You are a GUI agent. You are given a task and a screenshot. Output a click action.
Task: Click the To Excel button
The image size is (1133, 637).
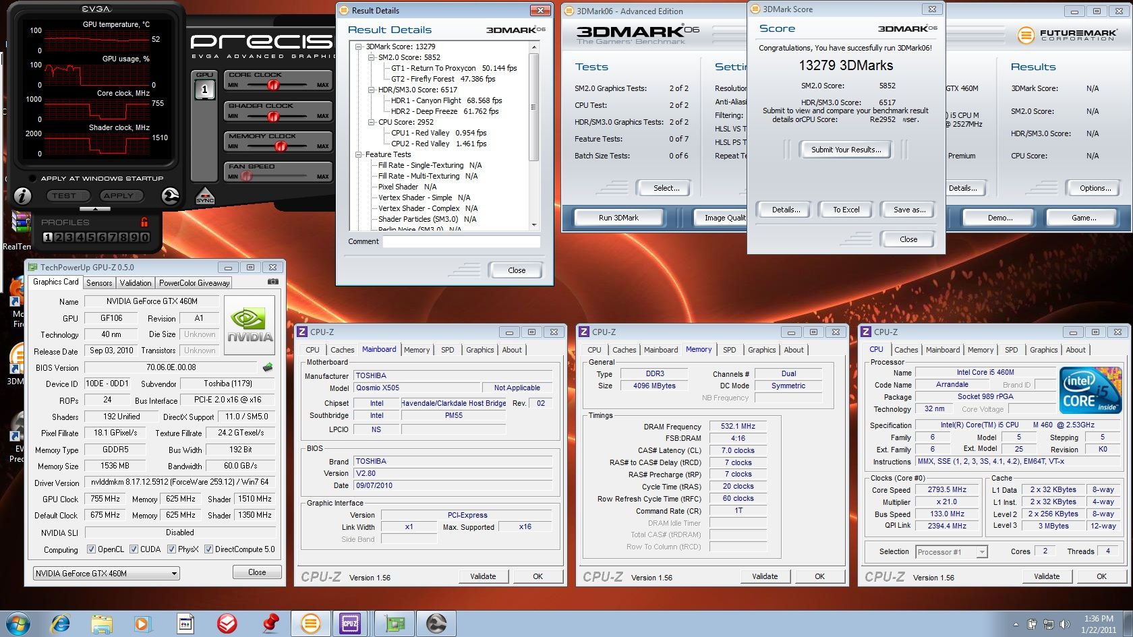(846, 210)
